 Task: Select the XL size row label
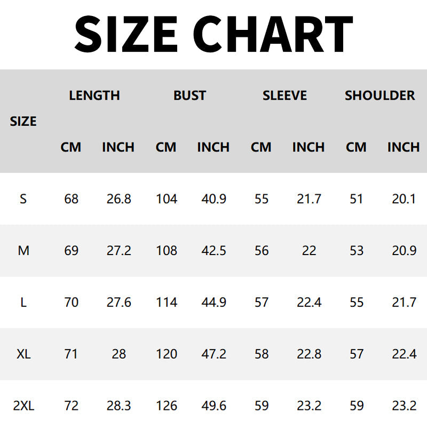pyautogui.click(x=23, y=354)
